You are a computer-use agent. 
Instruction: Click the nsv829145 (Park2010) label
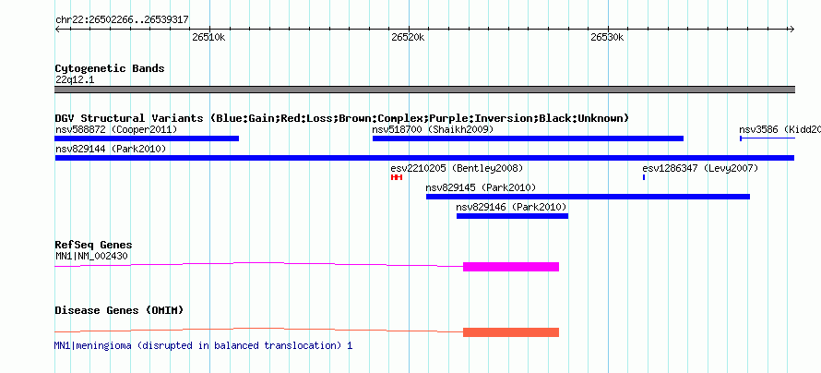tap(481, 188)
